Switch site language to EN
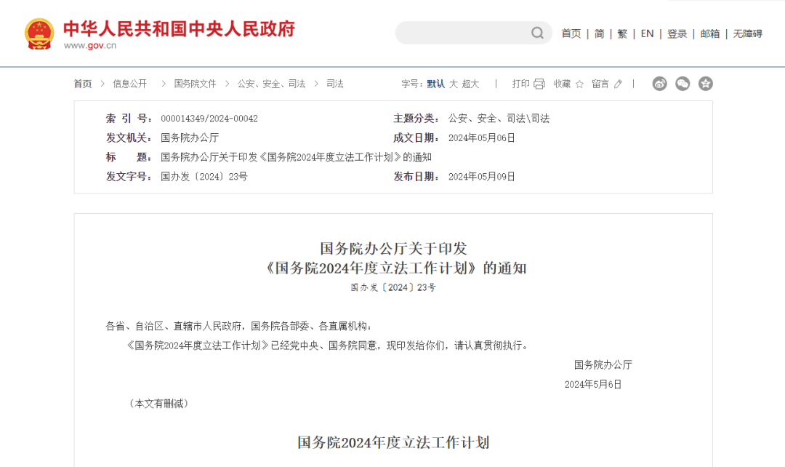 (647, 33)
